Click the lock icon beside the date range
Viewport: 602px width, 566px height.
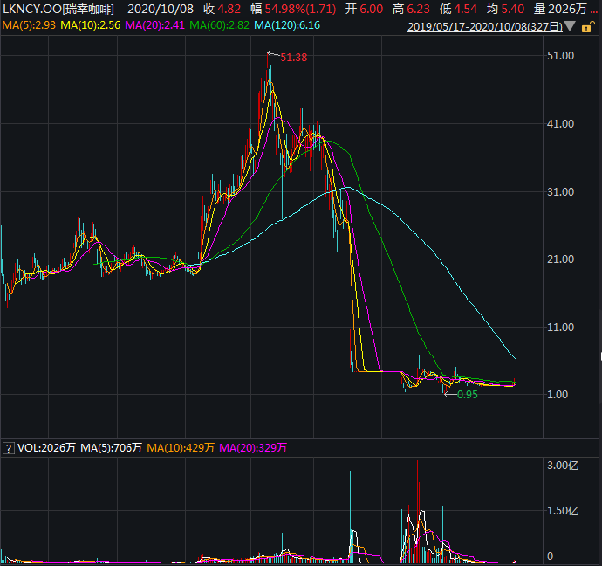click(x=587, y=27)
